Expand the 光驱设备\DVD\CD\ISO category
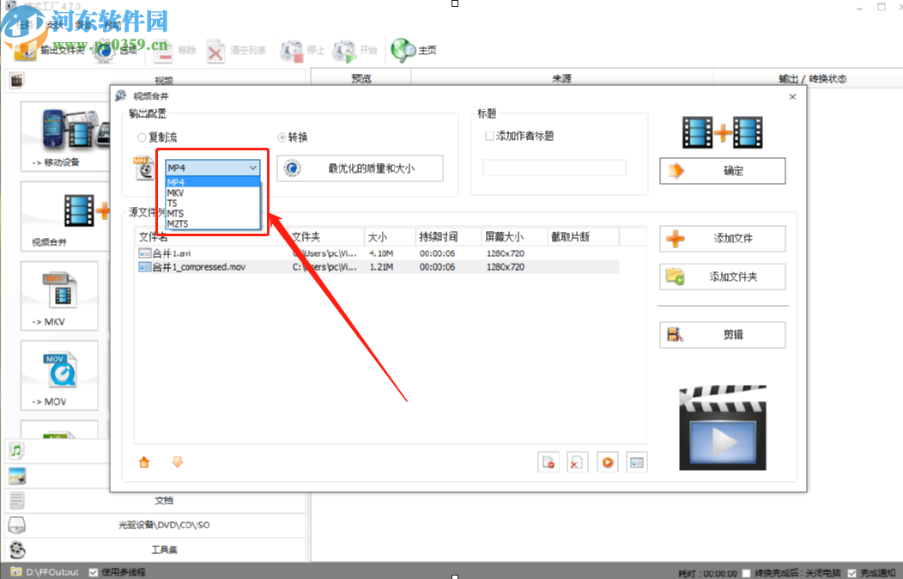The height and width of the screenshot is (579, 903). 164,525
